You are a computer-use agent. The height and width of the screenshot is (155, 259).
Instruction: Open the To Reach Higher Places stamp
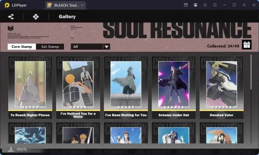(30, 88)
